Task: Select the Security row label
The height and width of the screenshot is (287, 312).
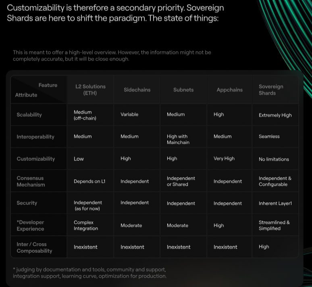Action: click(x=27, y=203)
